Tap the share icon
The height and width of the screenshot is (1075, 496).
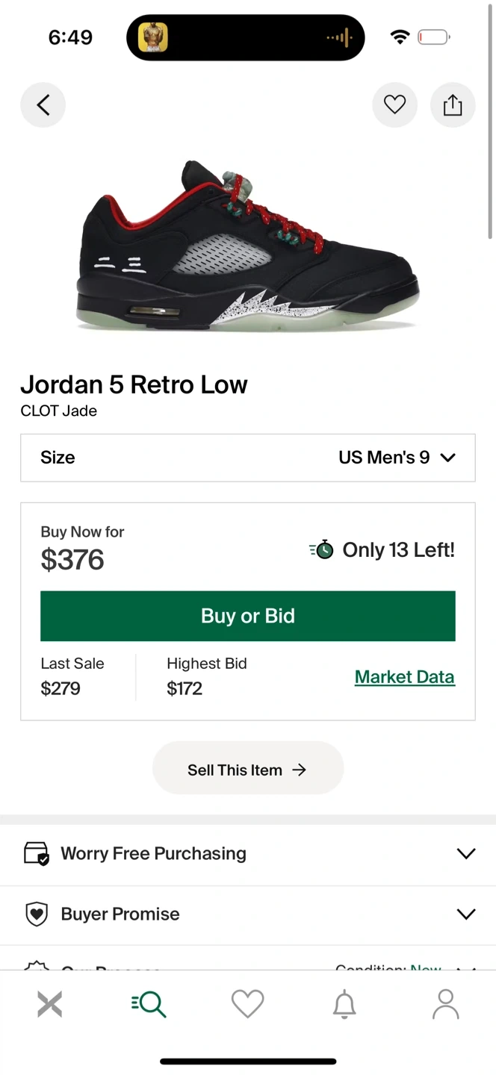(453, 105)
